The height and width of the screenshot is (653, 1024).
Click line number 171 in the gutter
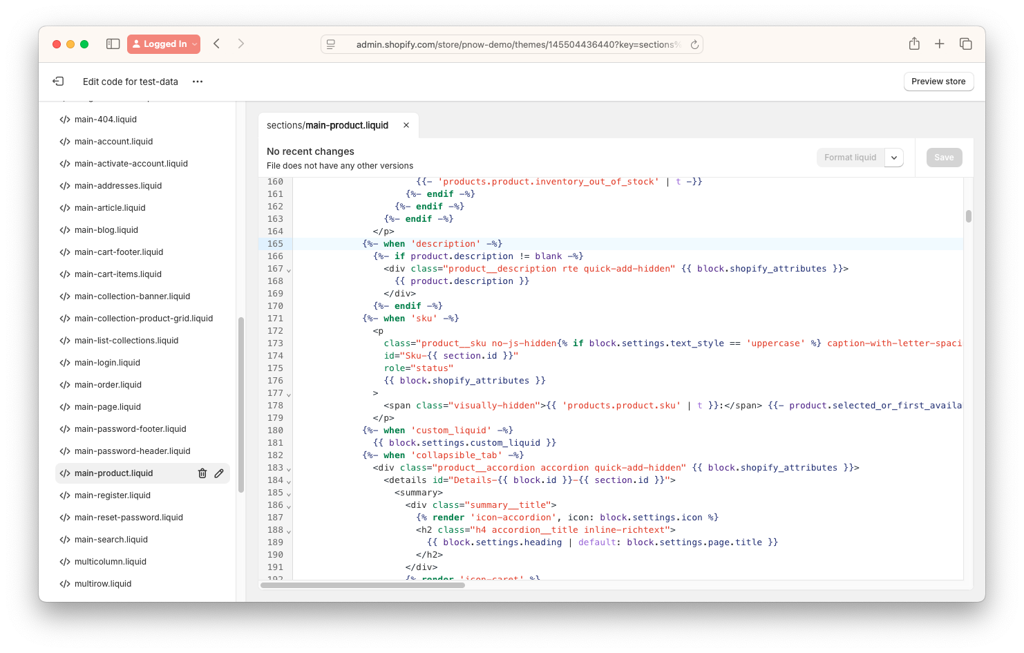coord(275,319)
